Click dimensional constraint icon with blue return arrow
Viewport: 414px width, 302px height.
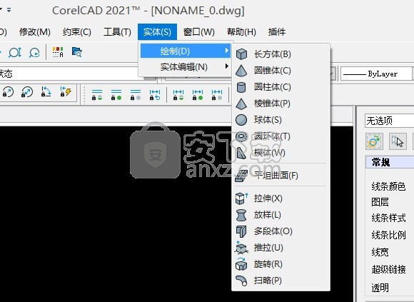pos(155,95)
